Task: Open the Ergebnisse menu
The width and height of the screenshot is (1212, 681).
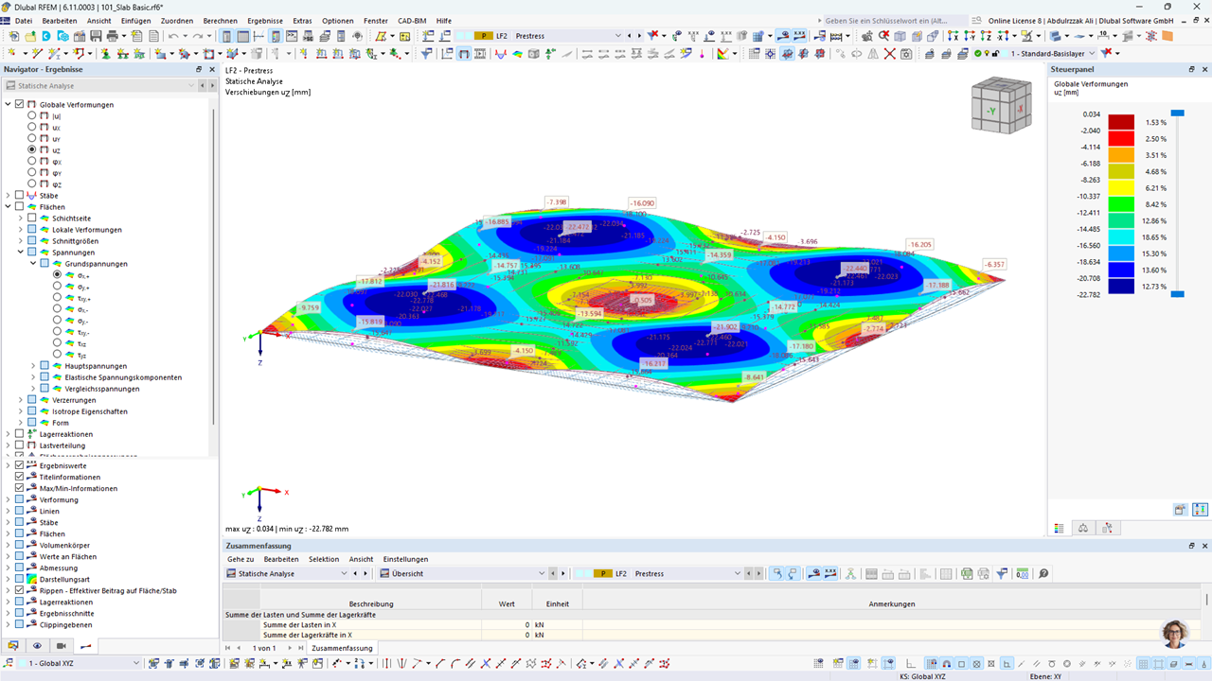Action: pyautogui.click(x=265, y=20)
